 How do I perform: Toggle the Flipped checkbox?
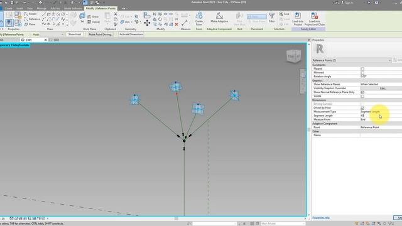[x=362, y=69]
